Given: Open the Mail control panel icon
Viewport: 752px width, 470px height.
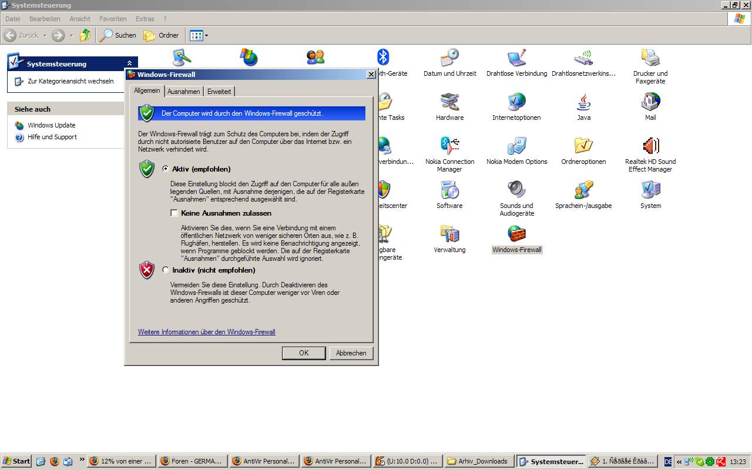Looking at the screenshot, I should (650, 107).
